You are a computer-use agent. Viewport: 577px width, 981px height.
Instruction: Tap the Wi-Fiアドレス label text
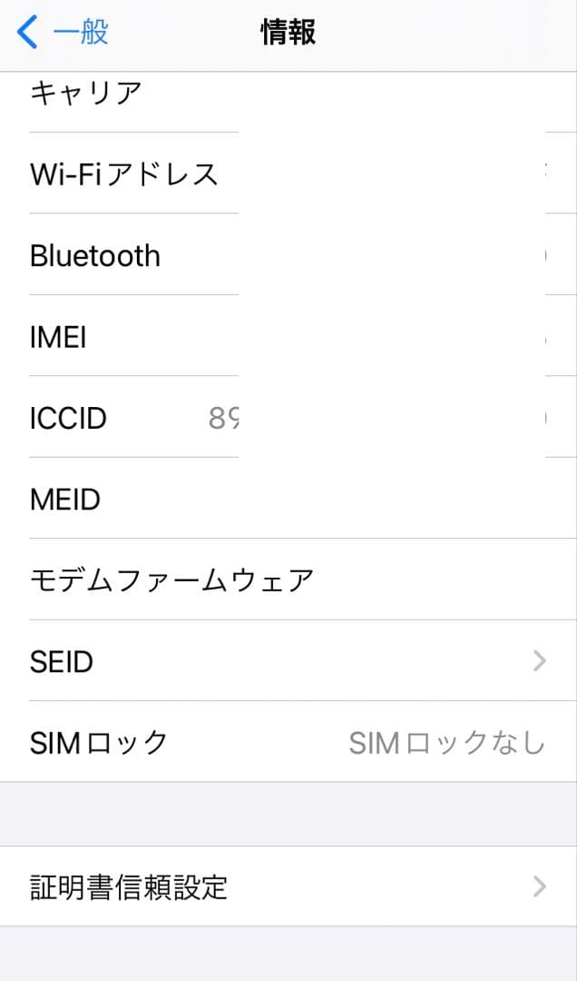(123, 173)
